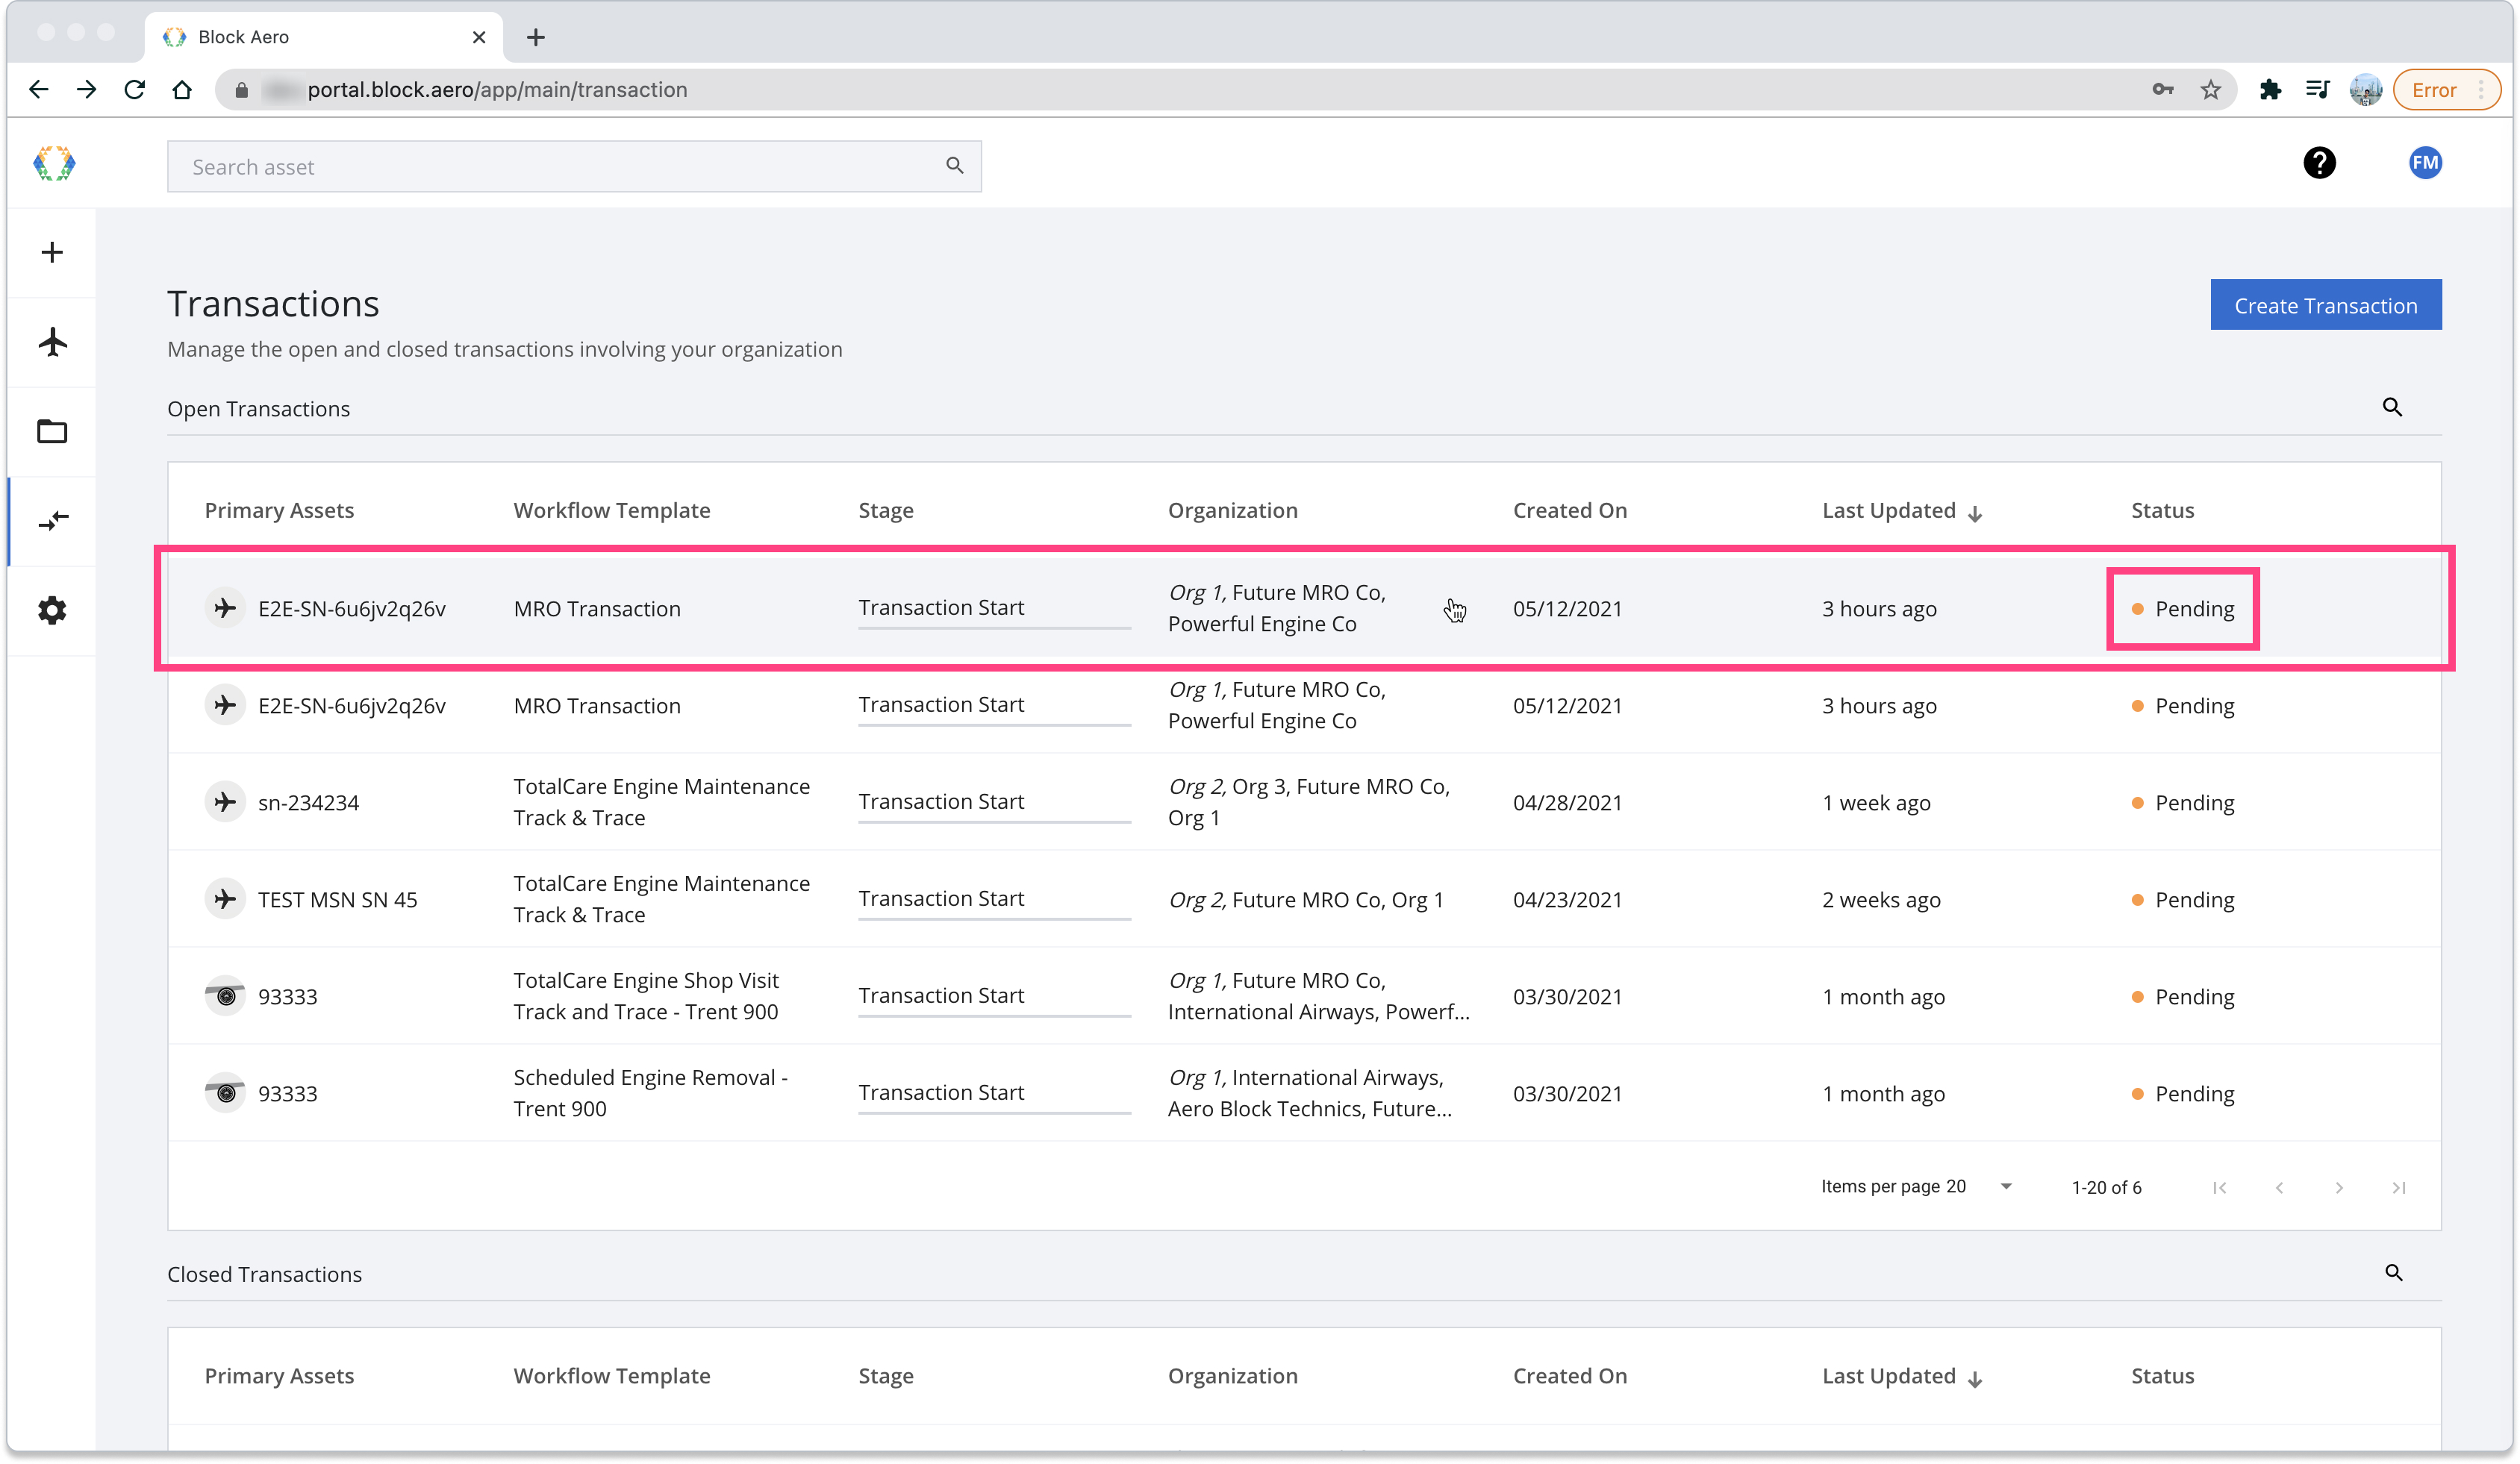Click engine icon of Scheduled Engine Removal row

(x=225, y=1092)
